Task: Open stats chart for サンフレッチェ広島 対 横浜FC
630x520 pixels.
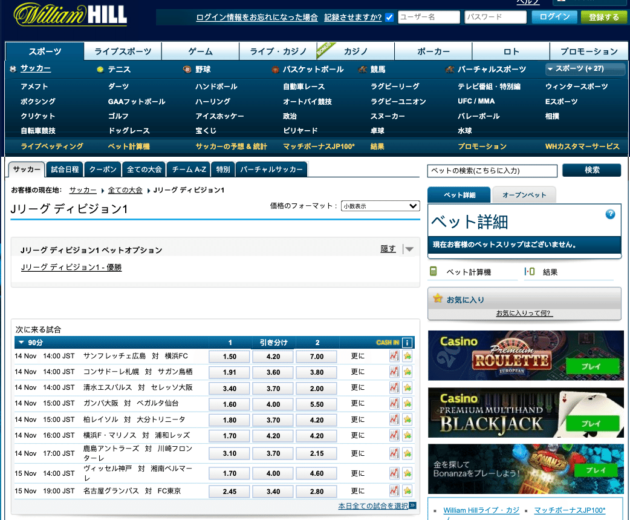Action: [x=394, y=356]
